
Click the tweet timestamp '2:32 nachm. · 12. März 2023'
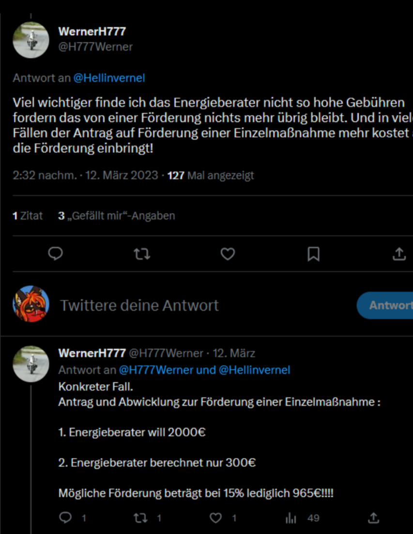tap(85, 176)
